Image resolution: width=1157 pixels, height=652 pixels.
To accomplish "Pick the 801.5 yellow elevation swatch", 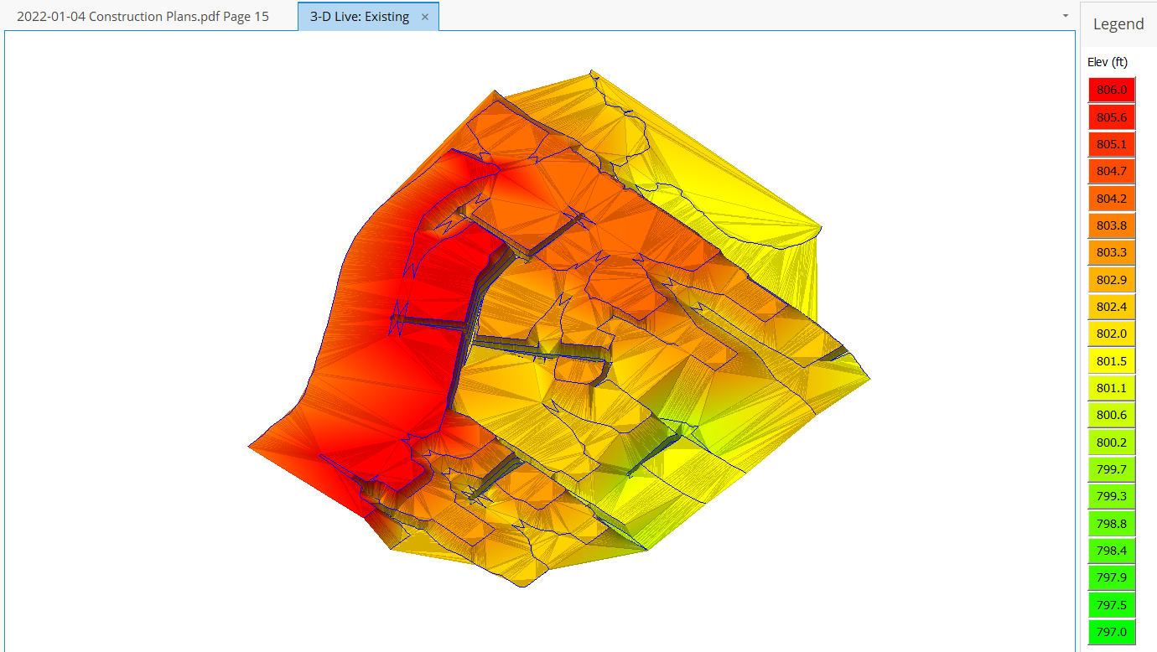I will click(1111, 361).
